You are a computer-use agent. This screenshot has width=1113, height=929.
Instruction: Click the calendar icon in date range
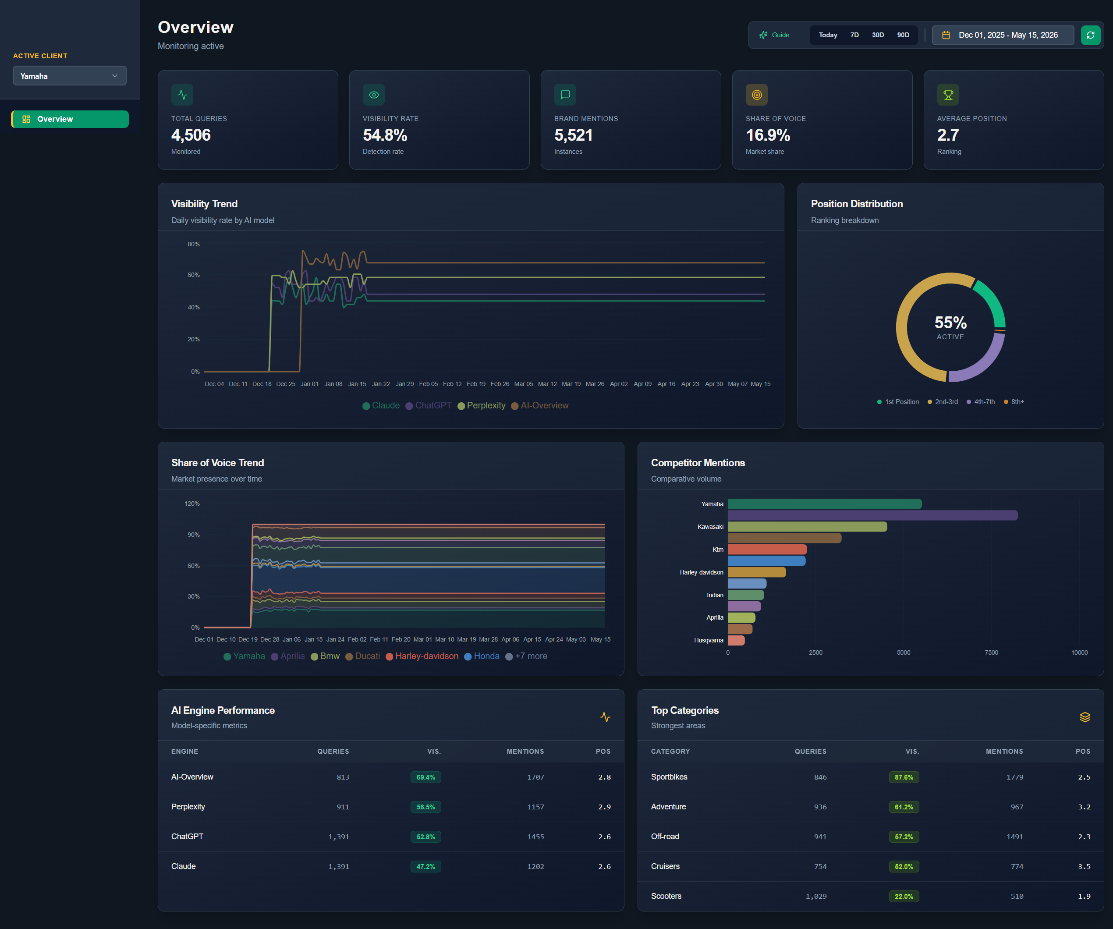(946, 35)
